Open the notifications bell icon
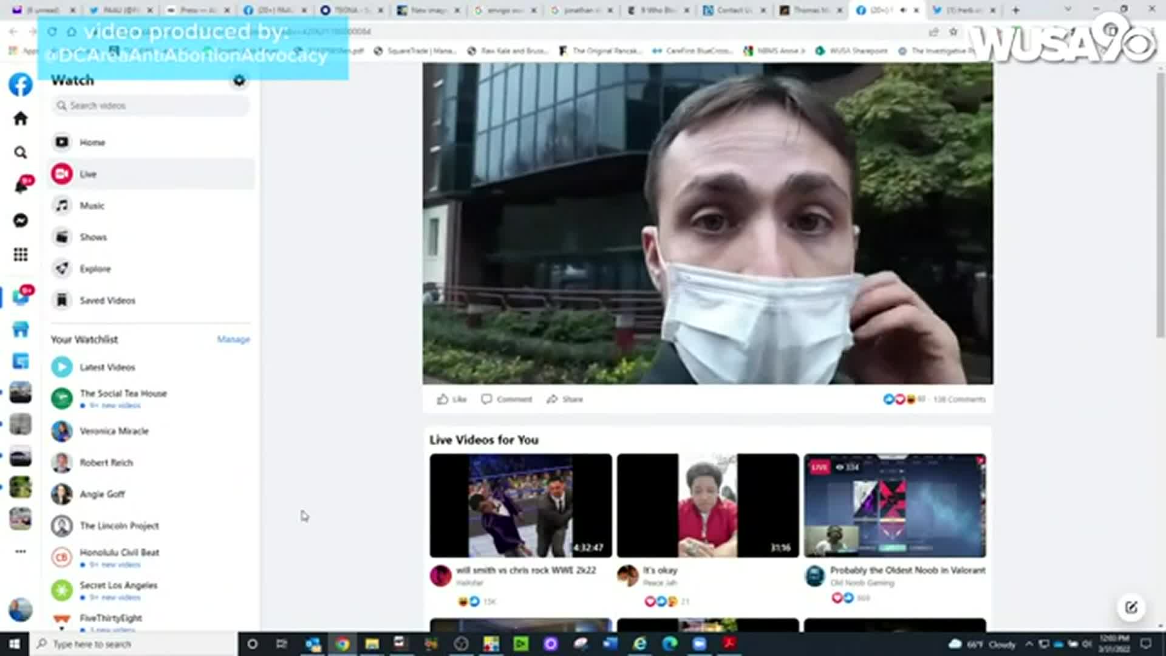The height and width of the screenshot is (656, 1166). 21,186
